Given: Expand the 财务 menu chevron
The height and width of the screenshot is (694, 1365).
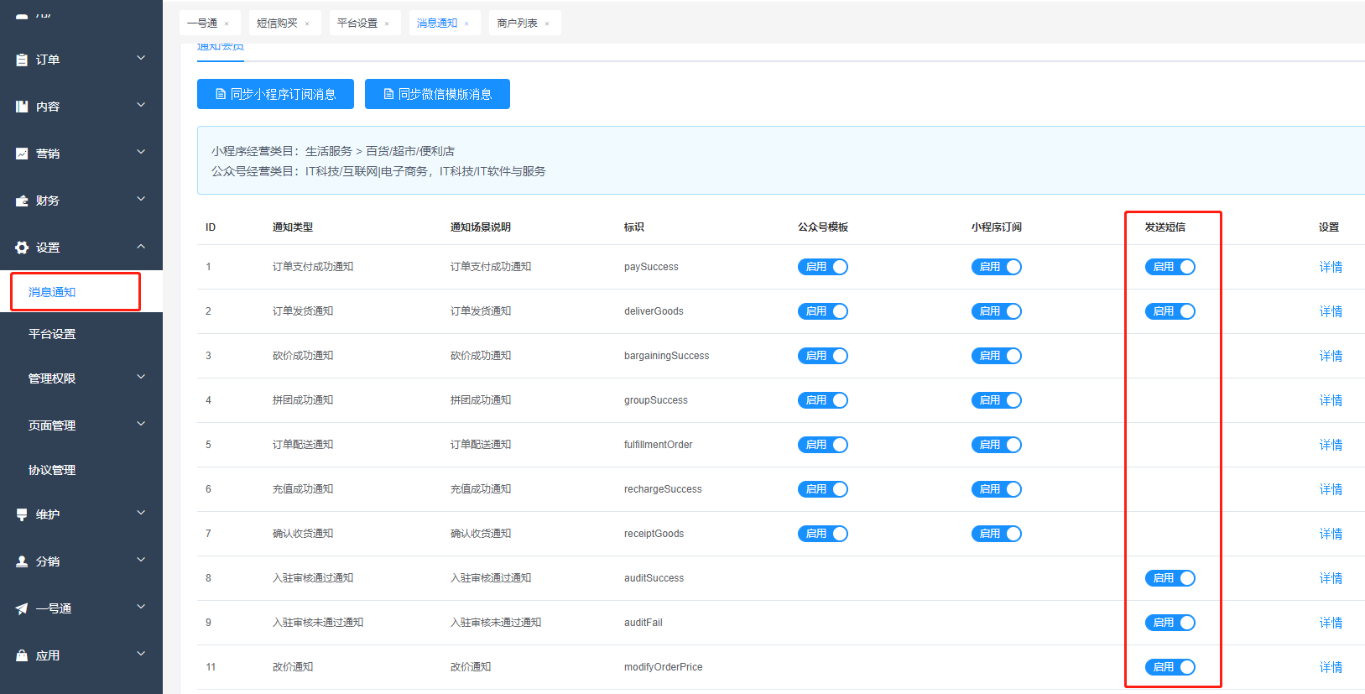Looking at the screenshot, I should point(141,199).
